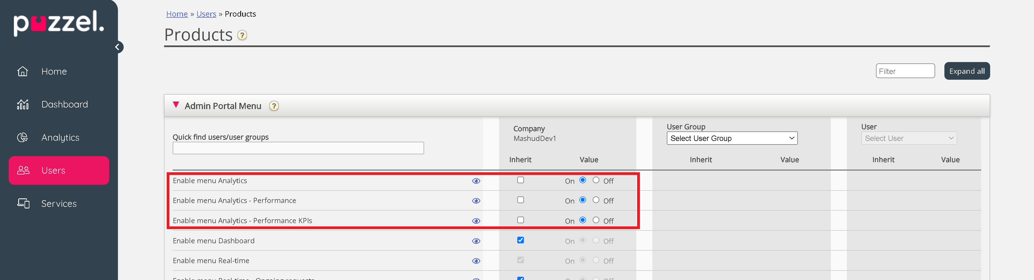The image size is (1034, 280).
Task: Click eye icon for Enable menu Real-time
Action: [476, 261]
